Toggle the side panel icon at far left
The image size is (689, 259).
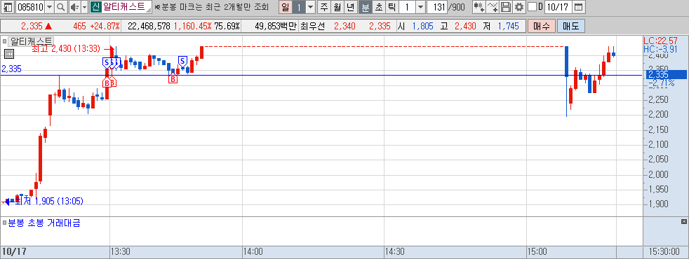point(8,7)
